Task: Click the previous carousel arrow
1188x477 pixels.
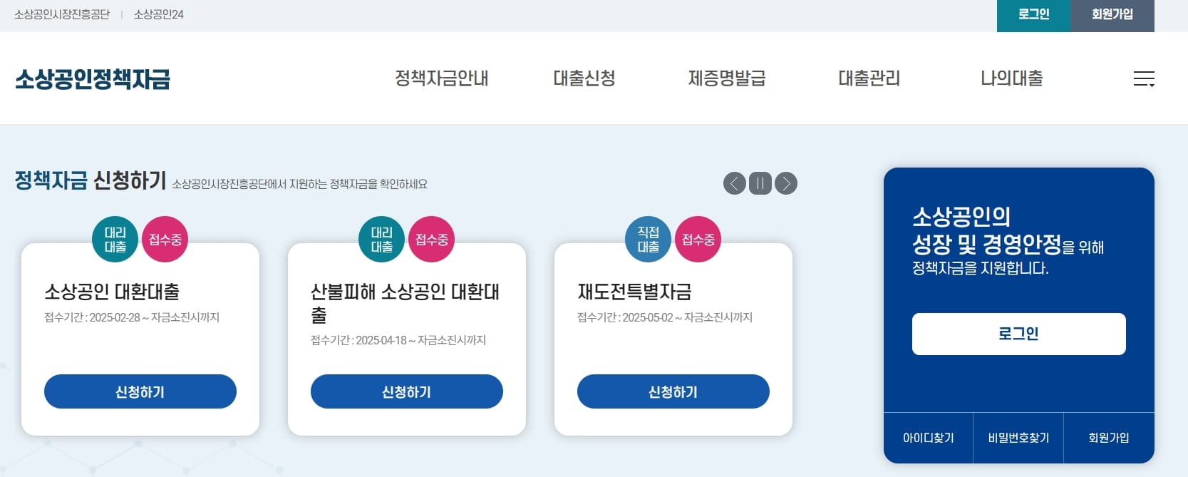Action: [735, 183]
